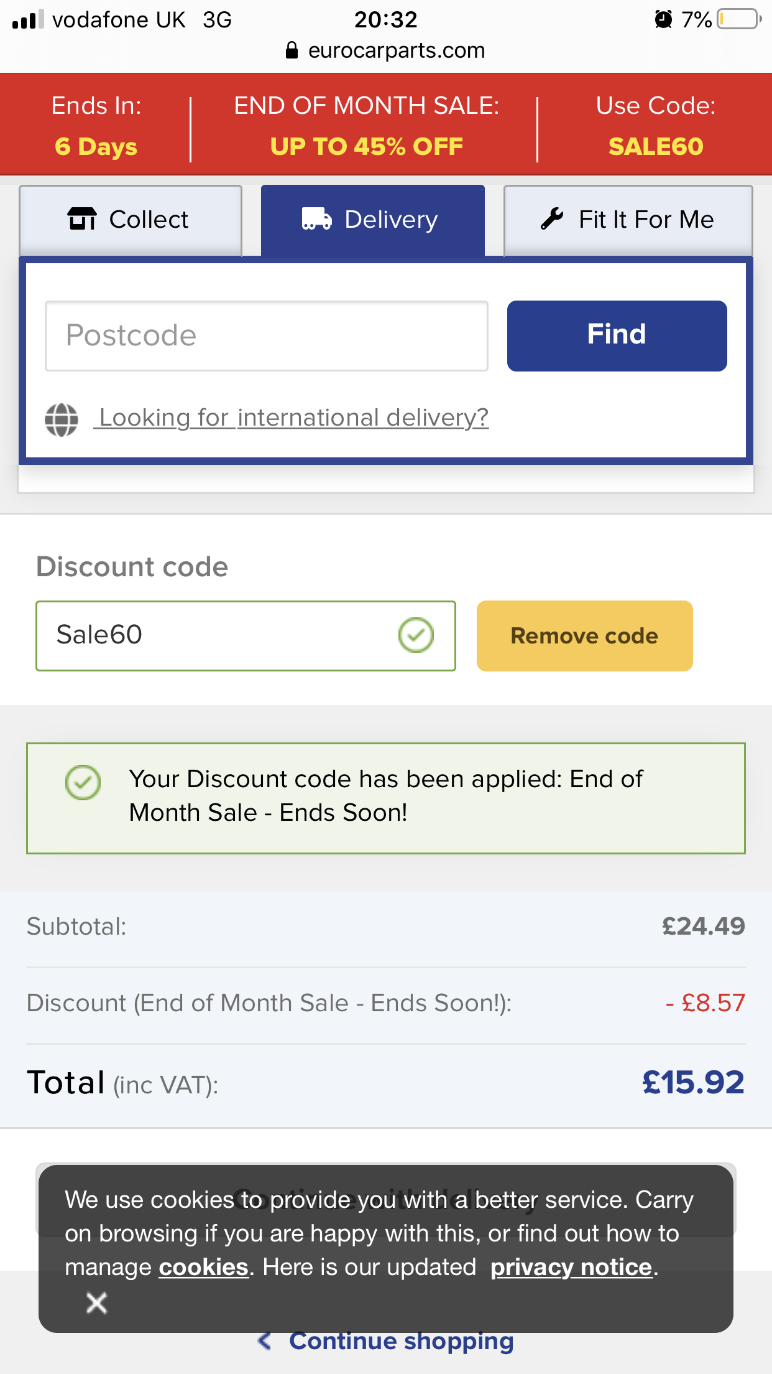Click the green checkmark in the discount field
The height and width of the screenshot is (1374, 772).
[x=416, y=635]
